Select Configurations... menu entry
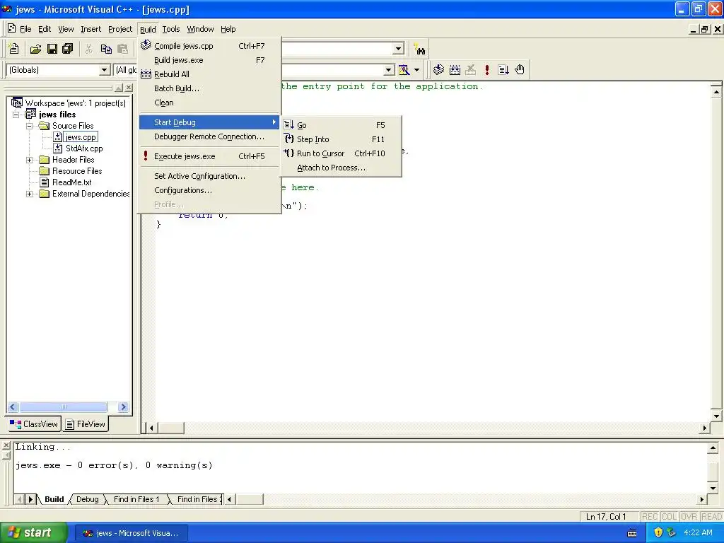Screen dimensions: 724x543 coord(209,190)
